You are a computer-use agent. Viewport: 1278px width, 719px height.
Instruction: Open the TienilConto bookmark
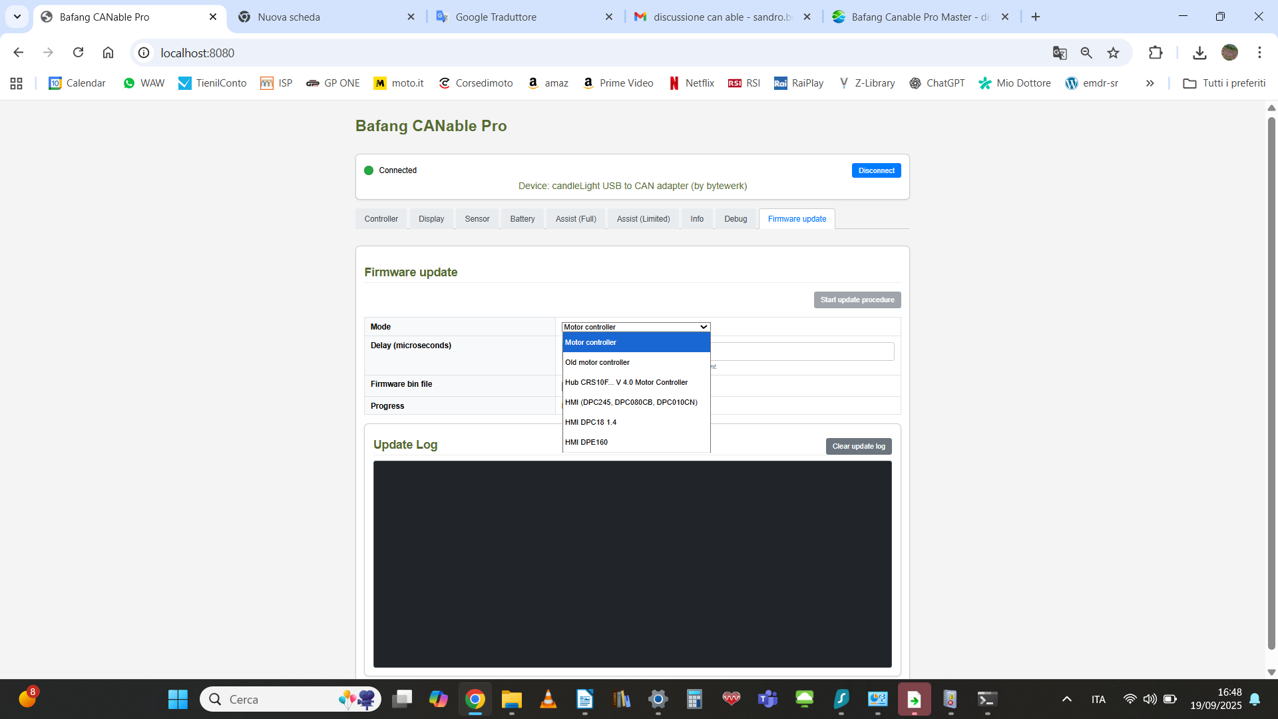tap(212, 83)
